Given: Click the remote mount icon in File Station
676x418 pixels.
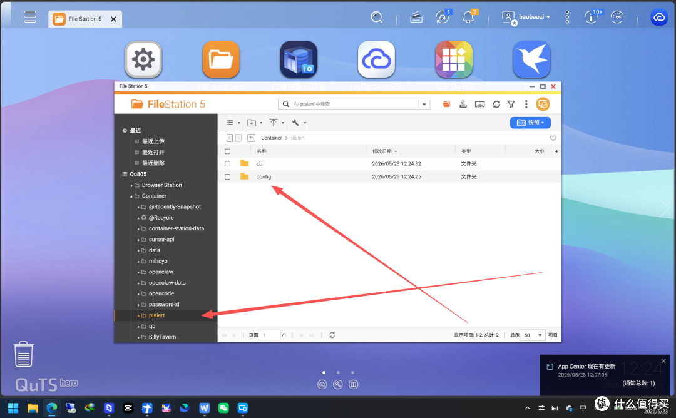Looking at the screenshot, I should 479,104.
